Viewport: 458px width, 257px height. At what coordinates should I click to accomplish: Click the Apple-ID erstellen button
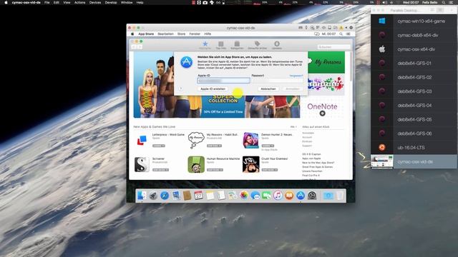tap(213, 89)
